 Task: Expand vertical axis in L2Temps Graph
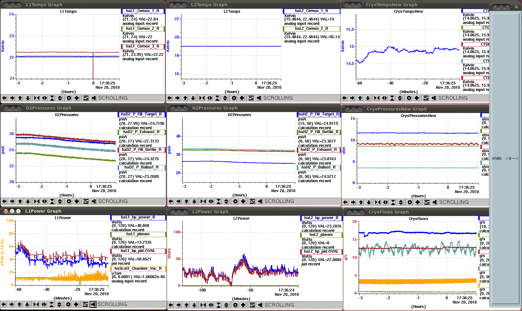click(225, 98)
